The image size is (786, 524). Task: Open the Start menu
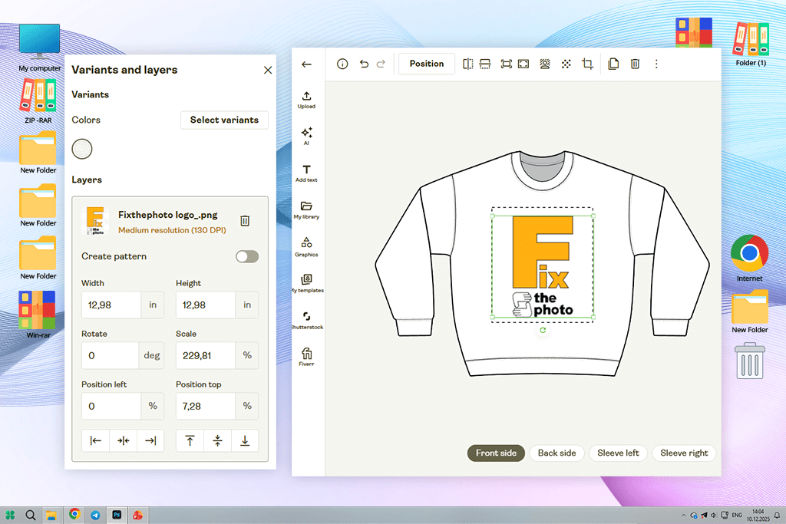(x=10, y=515)
